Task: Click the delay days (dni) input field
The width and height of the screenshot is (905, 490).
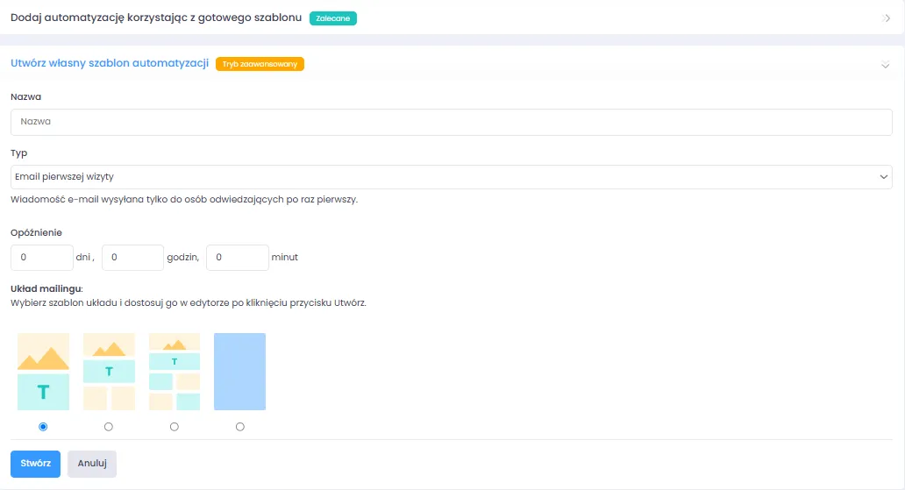Action: tap(41, 258)
